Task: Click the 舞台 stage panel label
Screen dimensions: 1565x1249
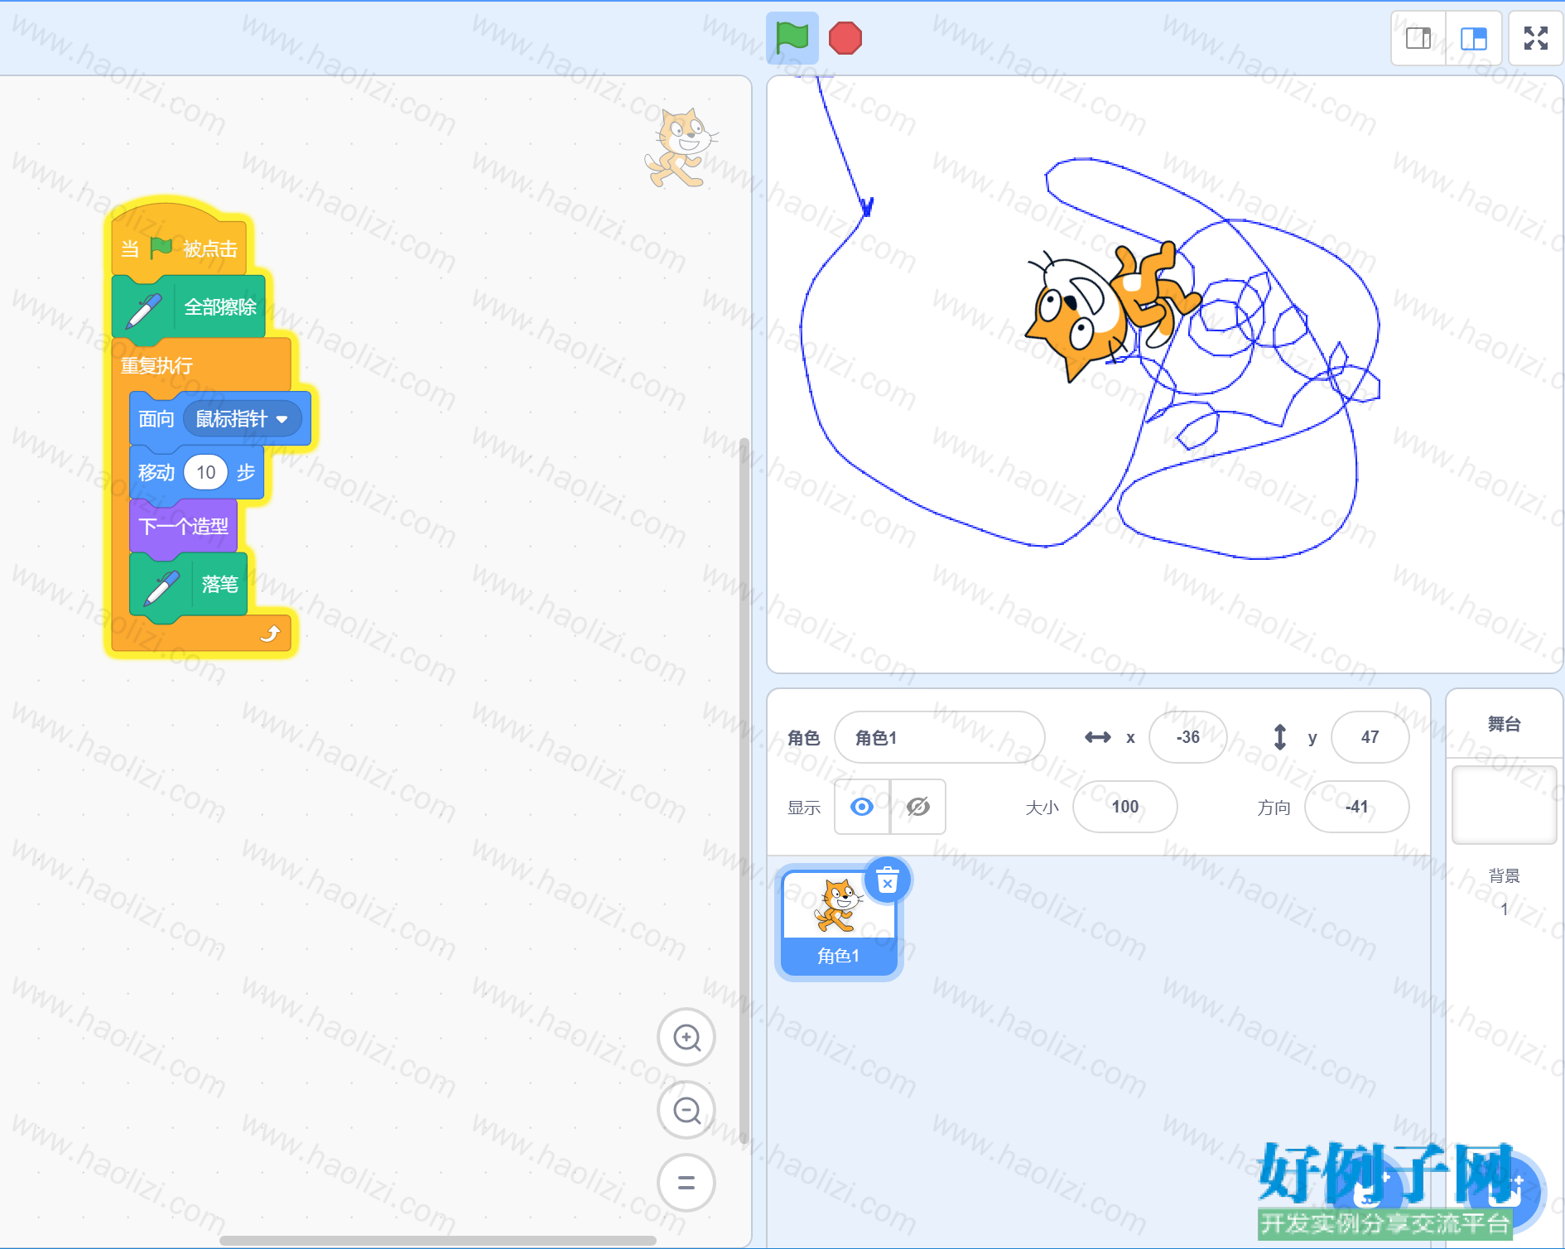Action: 1505,724
